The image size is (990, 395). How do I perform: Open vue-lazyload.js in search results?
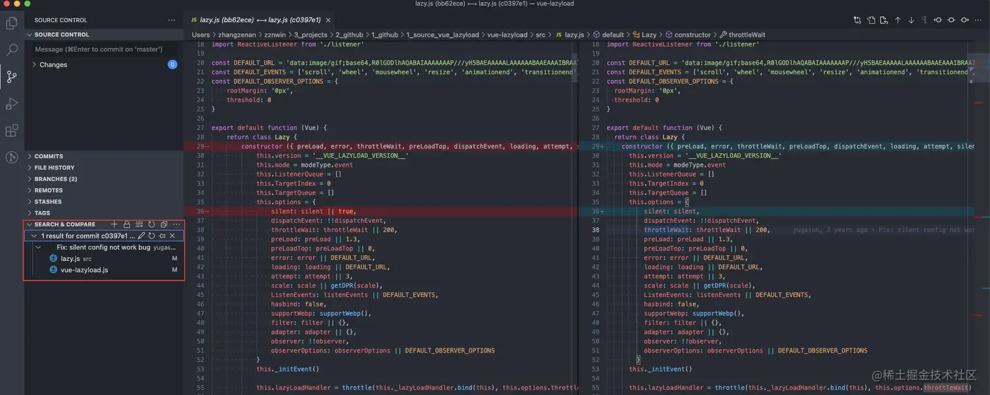[x=103, y=269]
